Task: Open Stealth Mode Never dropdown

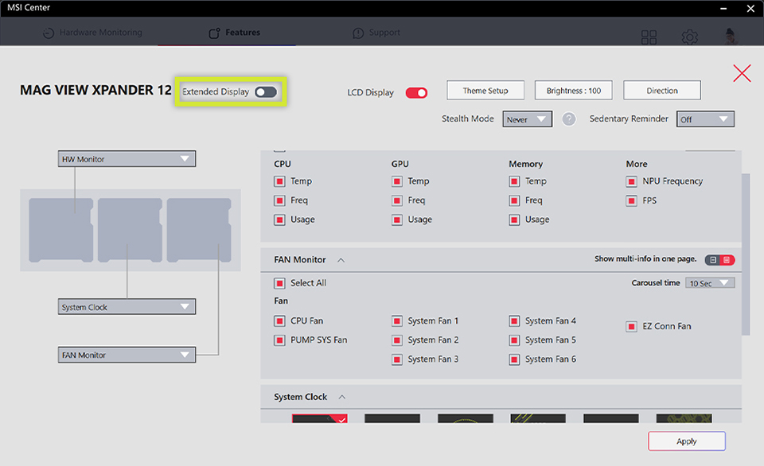Action: (527, 119)
